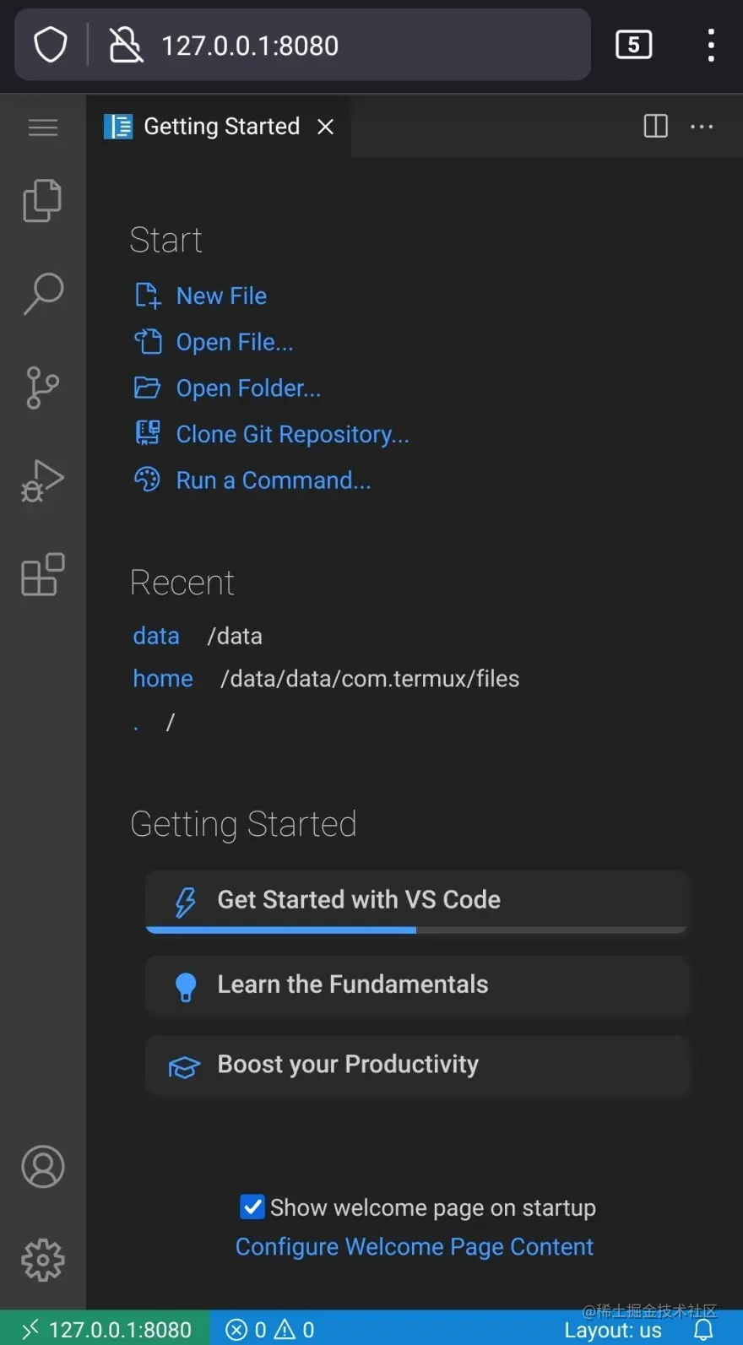743x1345 pixels.
Task: Click the lightning bolt icon on Get Started
Action: point(185,902)
